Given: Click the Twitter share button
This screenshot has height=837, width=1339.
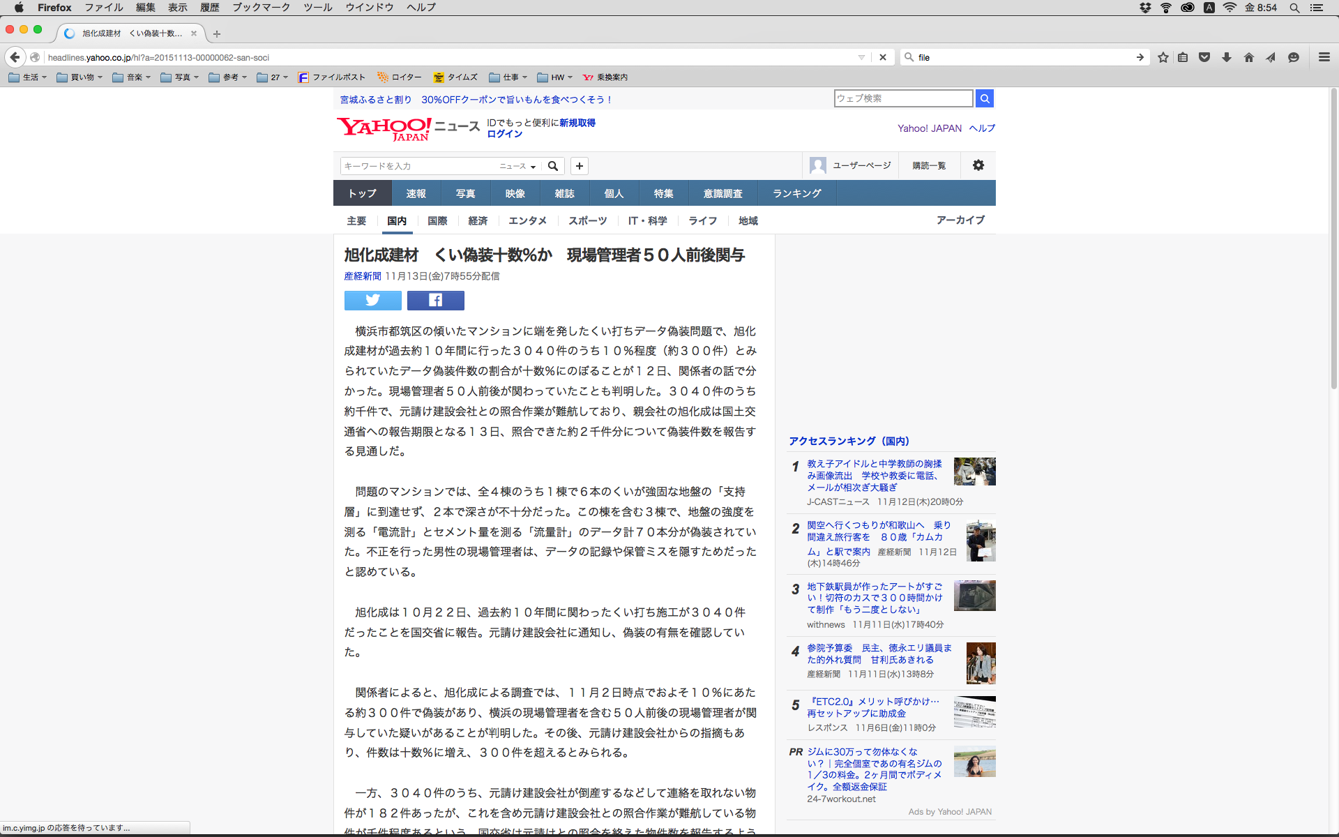Looking at the screenshot, I should (372, 300).
